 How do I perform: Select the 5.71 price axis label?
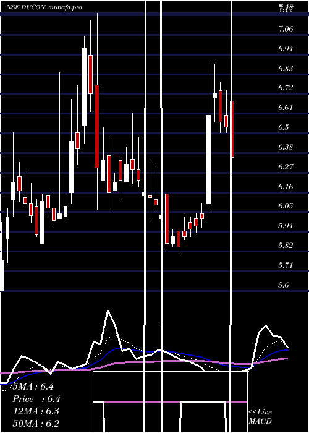click(286, 265)
